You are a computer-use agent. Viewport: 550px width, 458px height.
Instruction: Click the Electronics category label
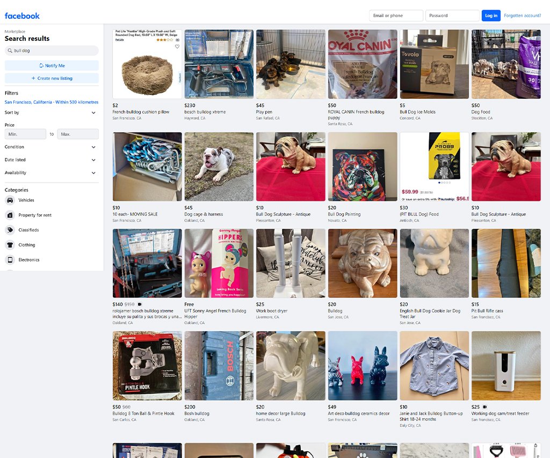(29, 260)
